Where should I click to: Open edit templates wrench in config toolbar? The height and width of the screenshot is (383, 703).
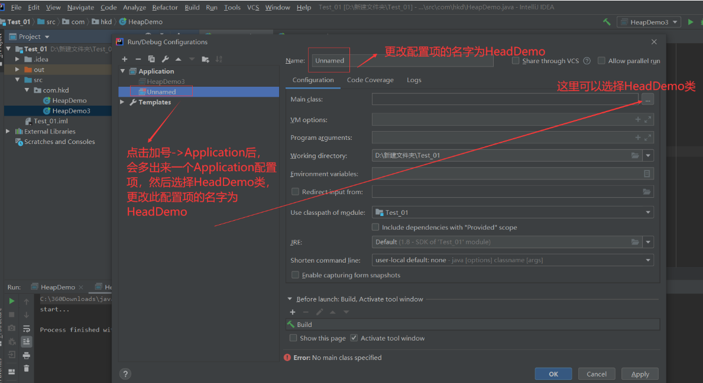click(x=165, y=59)
